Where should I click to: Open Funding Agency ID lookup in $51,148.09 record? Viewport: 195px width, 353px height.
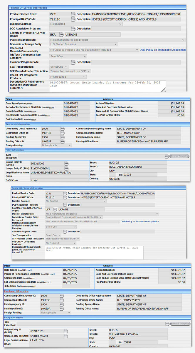[63, 137]
